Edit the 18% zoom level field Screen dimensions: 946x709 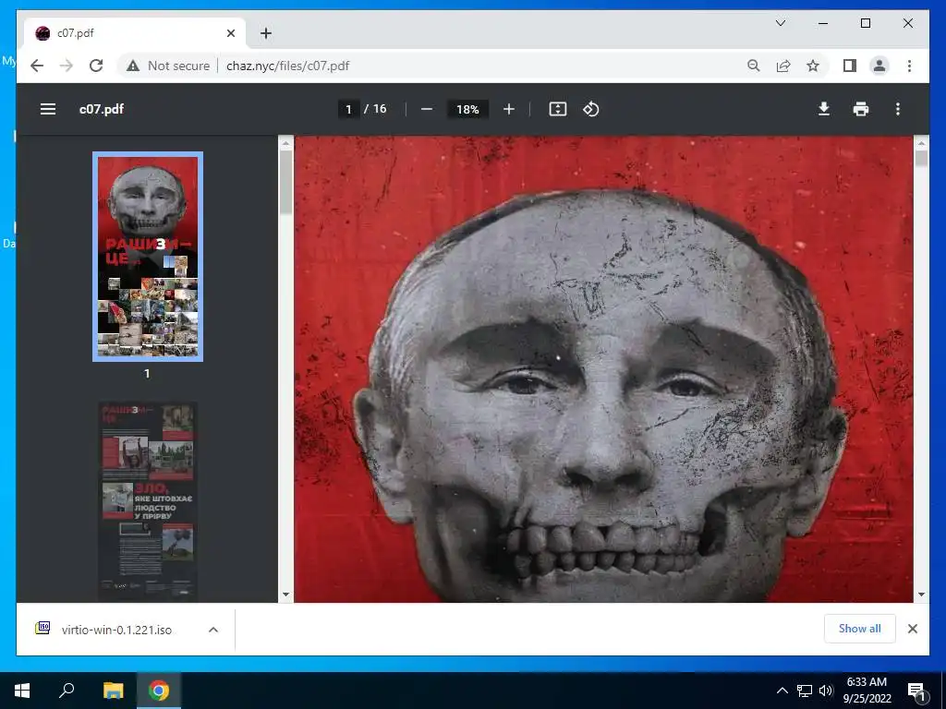[467, 109]
